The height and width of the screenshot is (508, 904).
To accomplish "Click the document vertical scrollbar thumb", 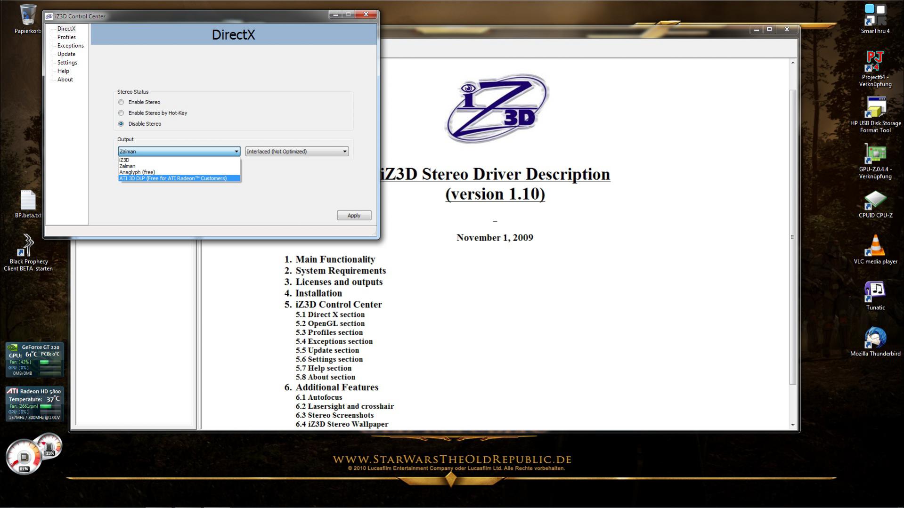I will coord(793,237).
